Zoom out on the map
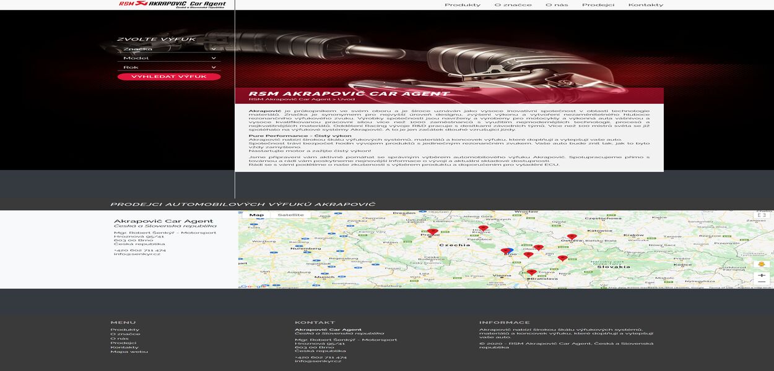 tap(762, 283)
